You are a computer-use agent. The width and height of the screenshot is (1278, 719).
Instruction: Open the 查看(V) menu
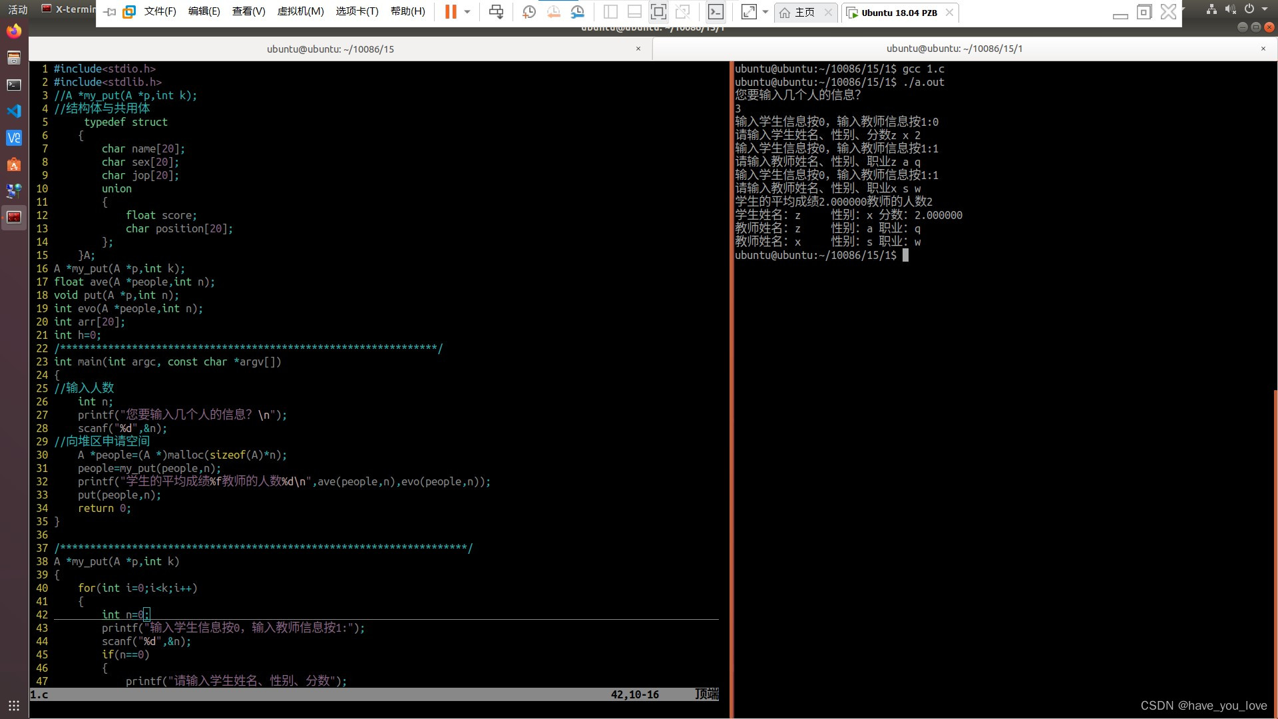click(x=248, y=12)
